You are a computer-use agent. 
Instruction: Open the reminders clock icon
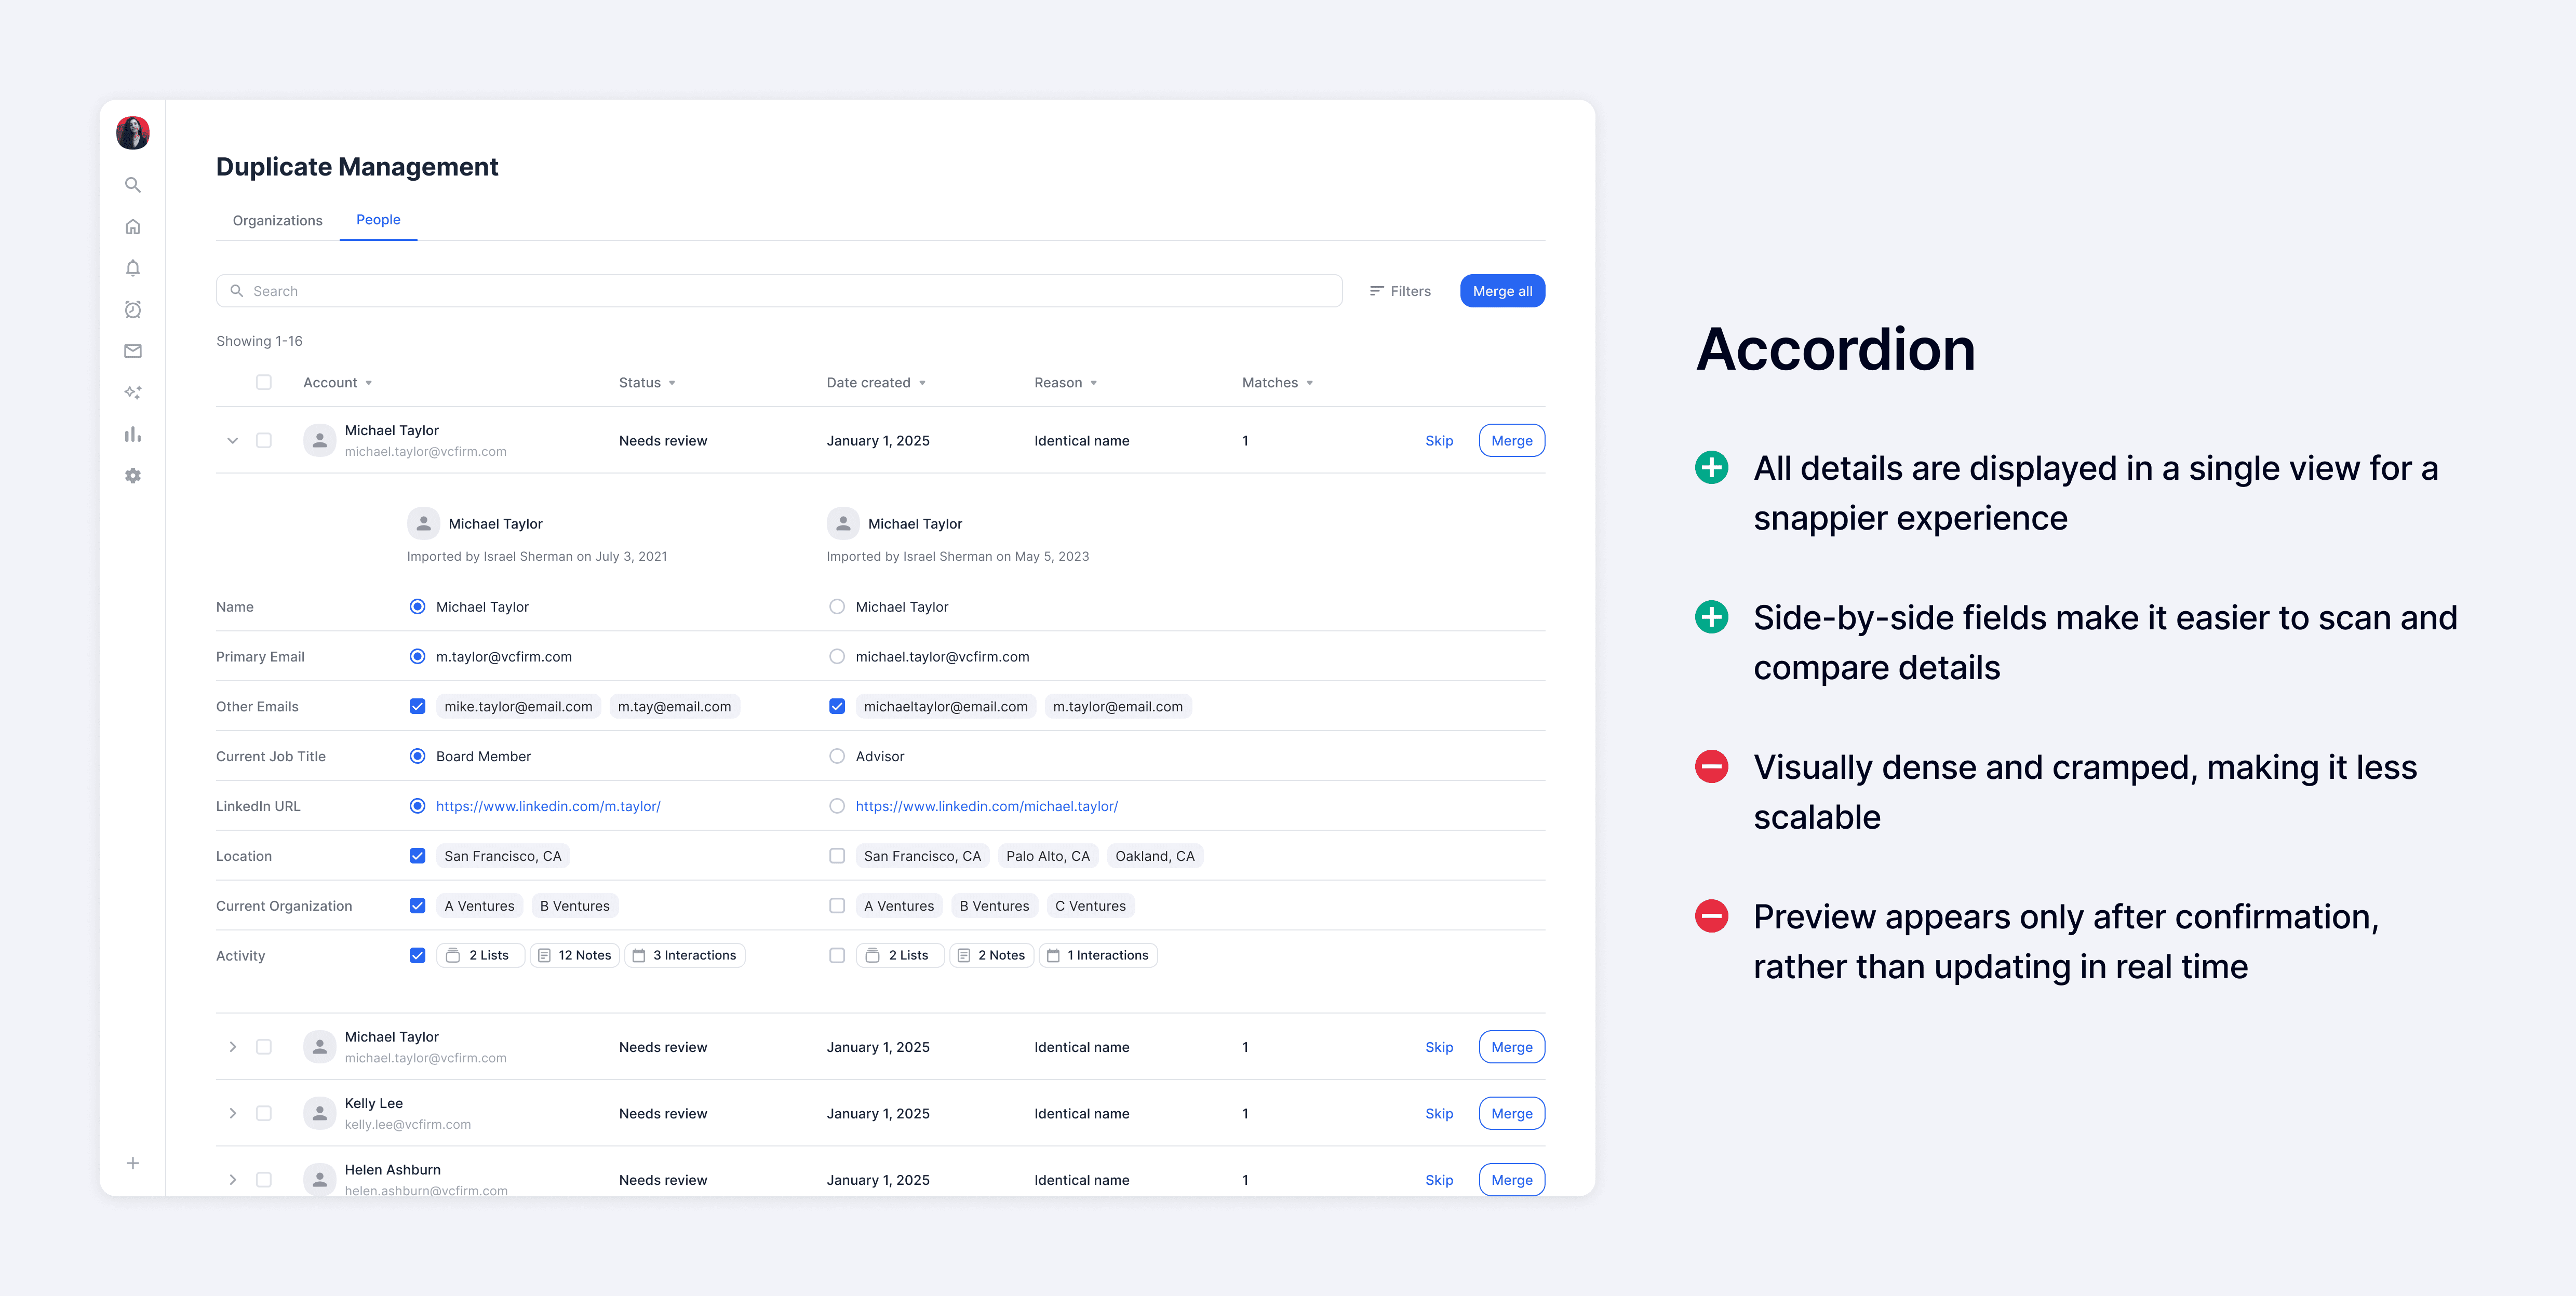[132, 310]
